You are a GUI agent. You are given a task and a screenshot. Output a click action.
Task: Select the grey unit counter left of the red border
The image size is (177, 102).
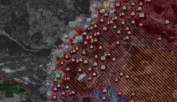pos(54,68)
